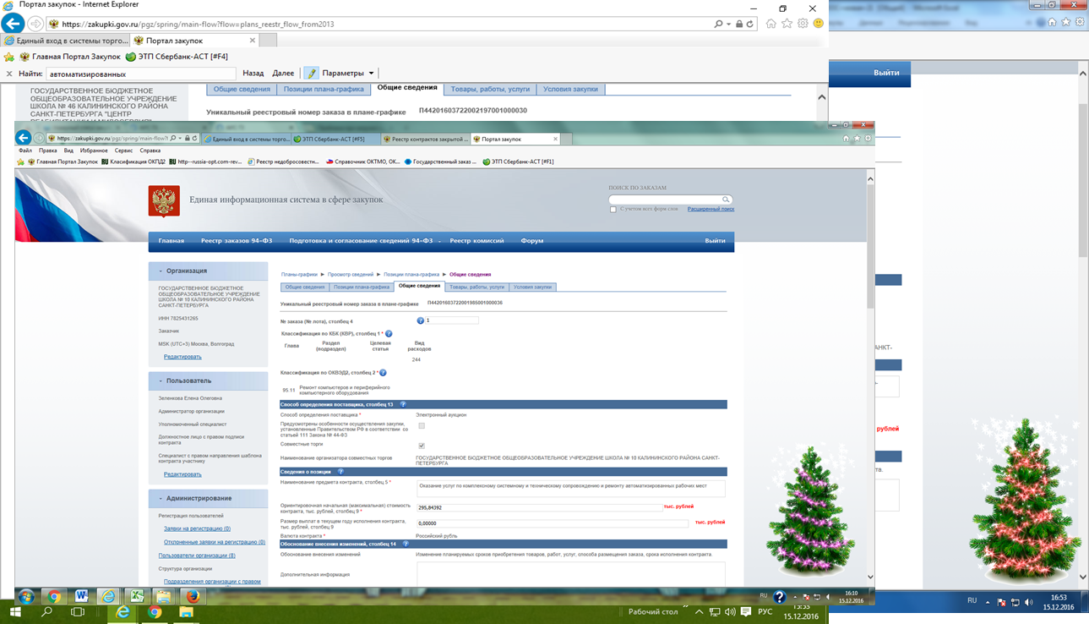Click Дополнительная информация text area
Image resolution: width=1089 pixels, height=624 pixels.
(571, 573)
